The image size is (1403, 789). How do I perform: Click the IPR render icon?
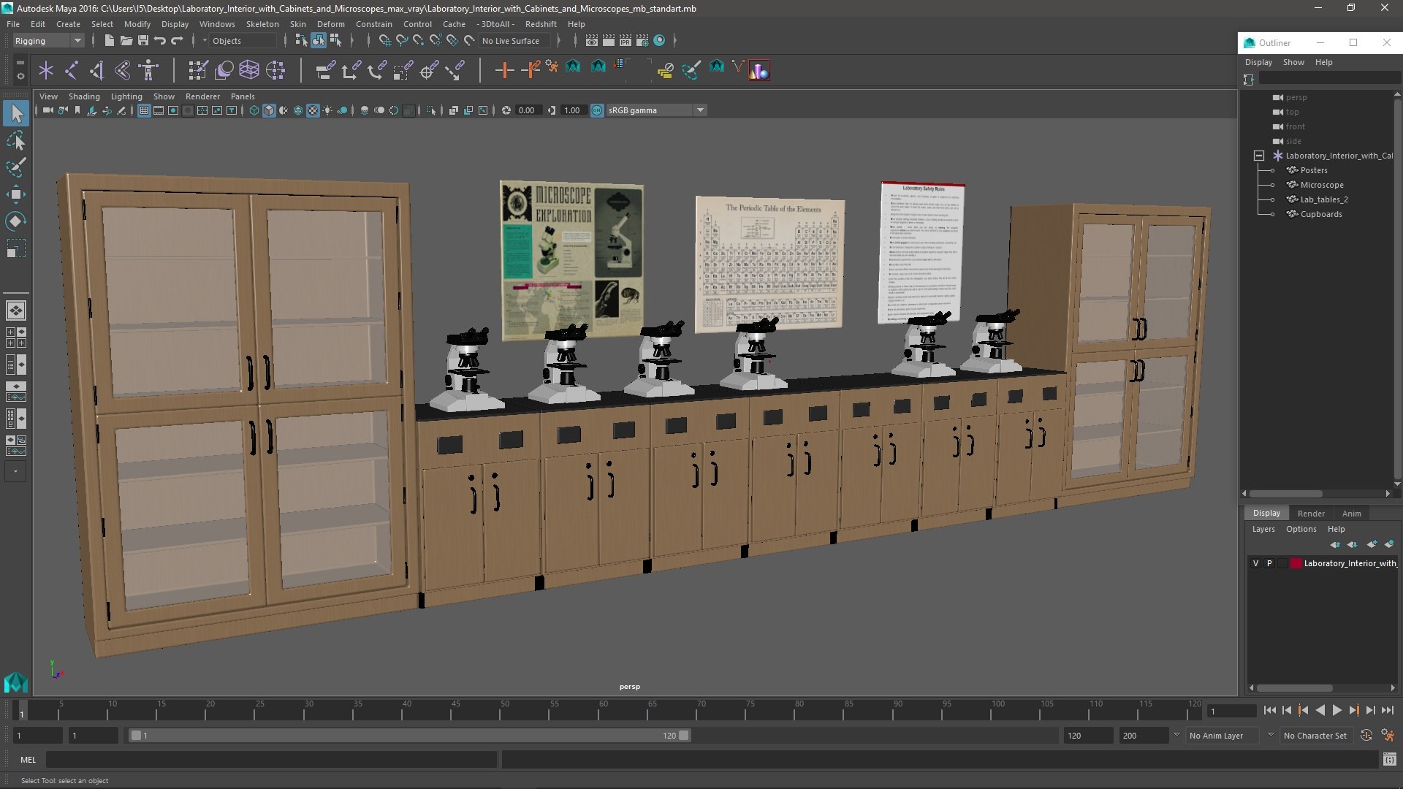click(626, 41)
